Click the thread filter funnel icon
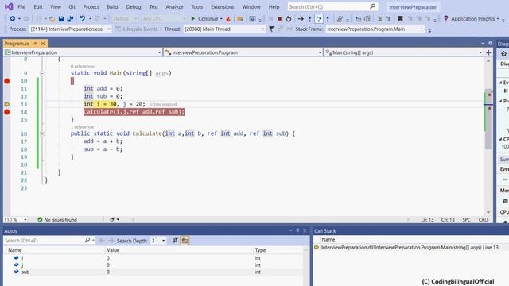 point(271,29)
